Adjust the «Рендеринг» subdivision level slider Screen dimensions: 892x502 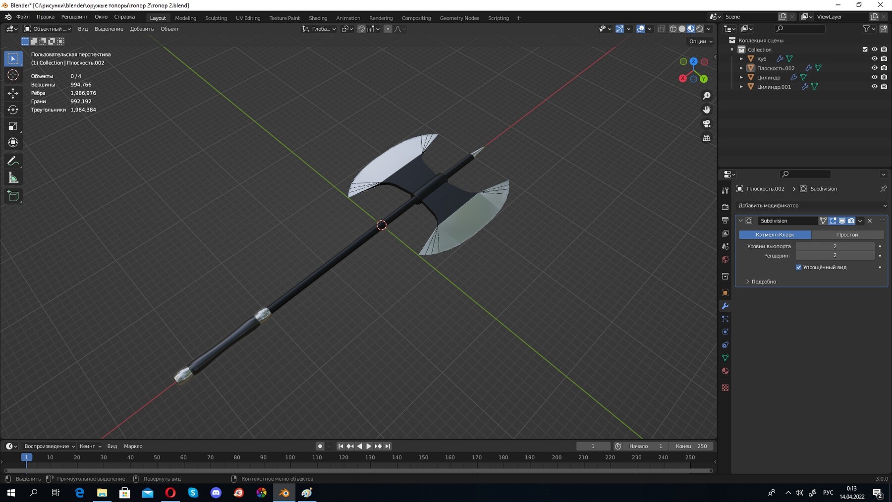(x=836, y=255)
